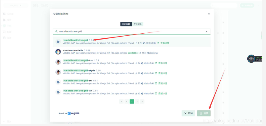This screenshot has width=266, height=126.
Task: Select vue-table-with-tree-grid-ext 1.0.1 result
Action: tap(132, 82)
